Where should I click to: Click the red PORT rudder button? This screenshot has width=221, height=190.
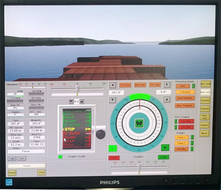(x=114, y=158)
